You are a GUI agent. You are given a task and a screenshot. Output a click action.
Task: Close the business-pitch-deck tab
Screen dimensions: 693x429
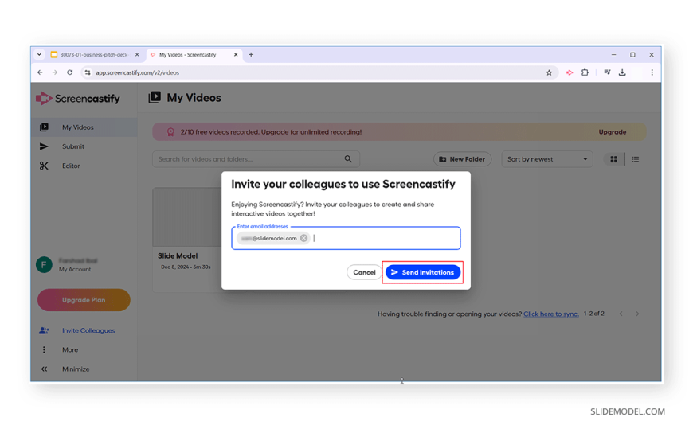click(137, 55)
